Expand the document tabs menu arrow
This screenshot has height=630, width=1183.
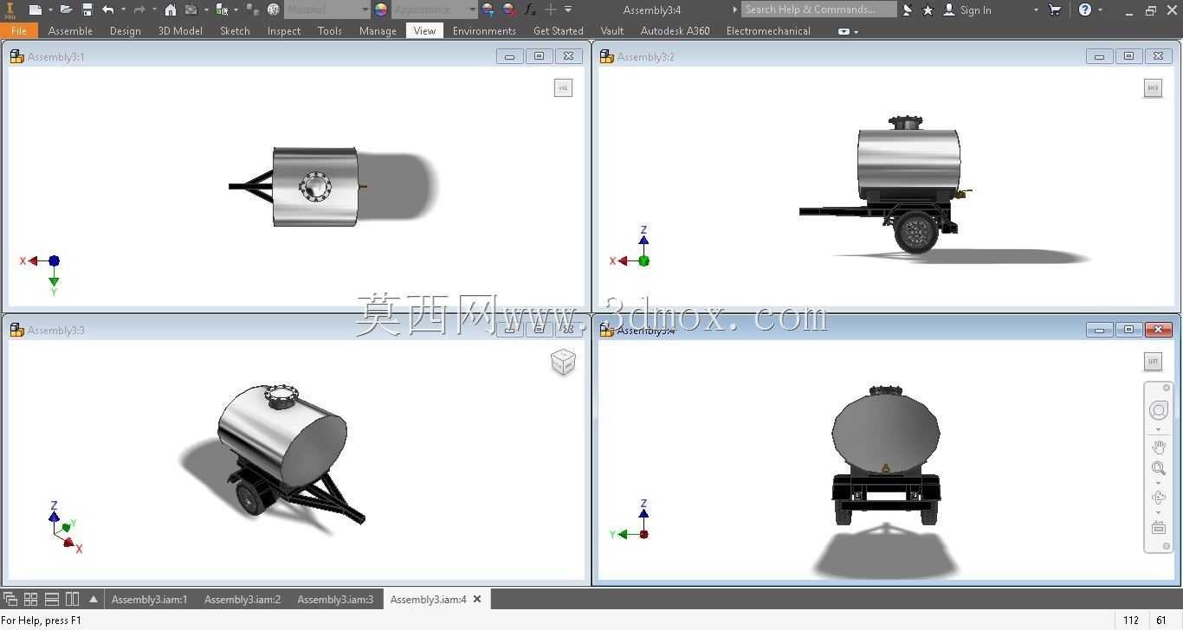tap(93, 599)
